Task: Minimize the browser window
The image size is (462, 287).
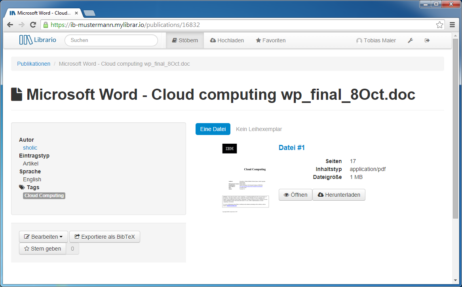Action: pyautogui.click(x=426, y=4)
